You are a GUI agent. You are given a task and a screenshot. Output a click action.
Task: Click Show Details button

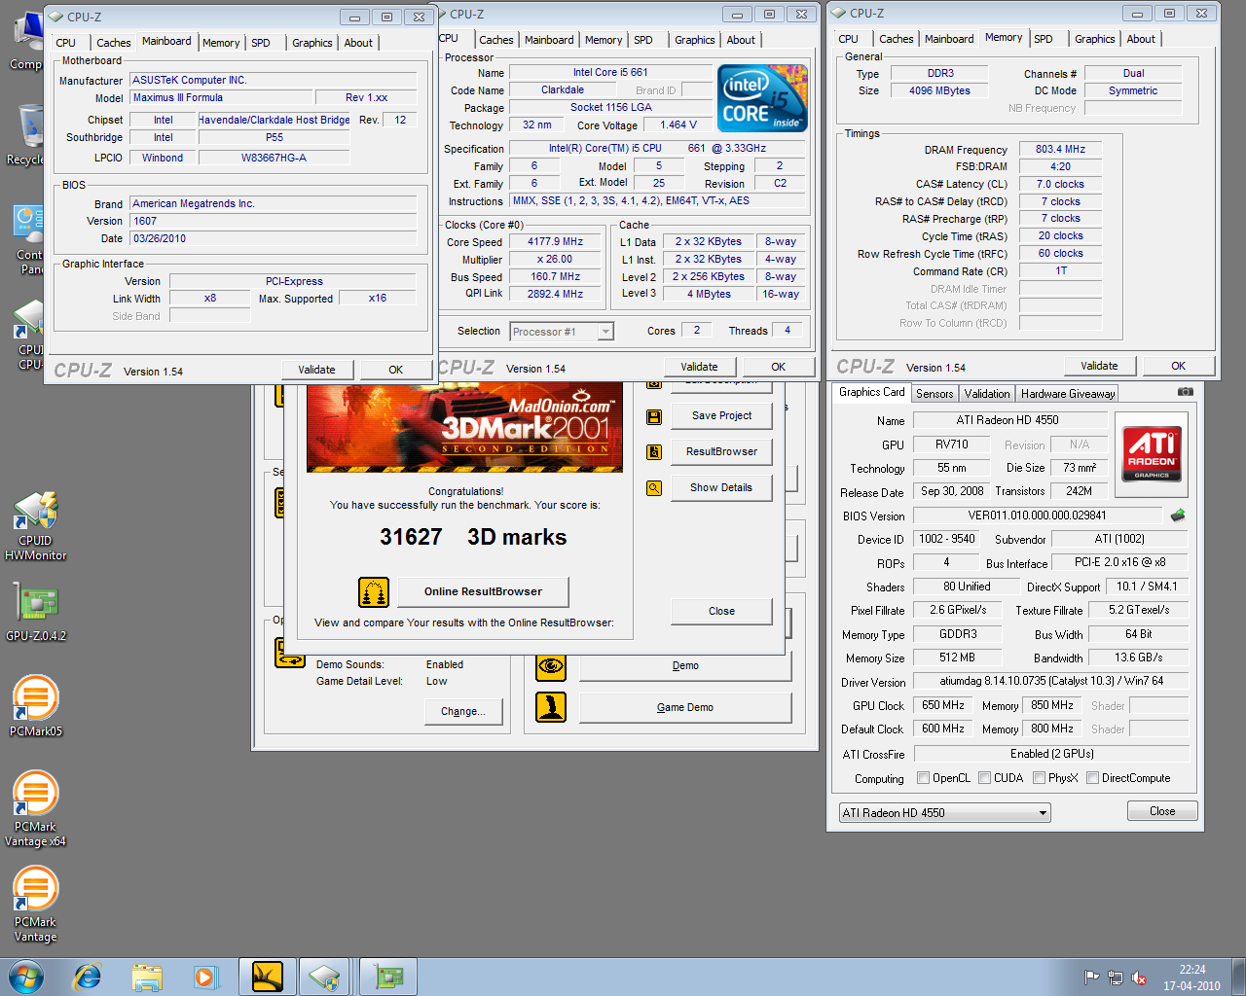pyautogui.click(x=721, y=488)
